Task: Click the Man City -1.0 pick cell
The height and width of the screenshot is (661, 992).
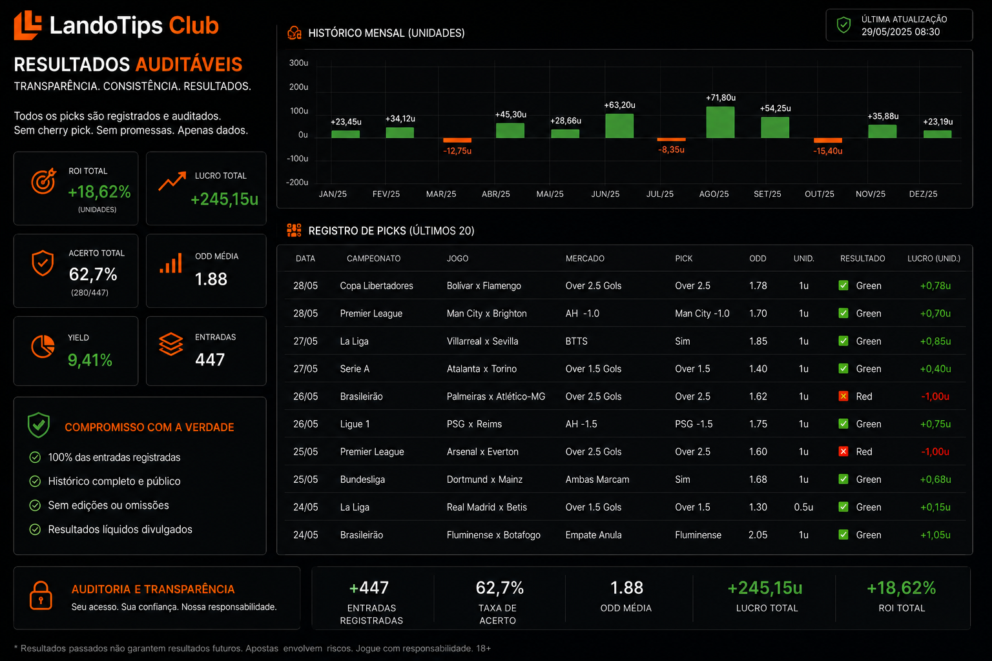Action: pos(702,313)
